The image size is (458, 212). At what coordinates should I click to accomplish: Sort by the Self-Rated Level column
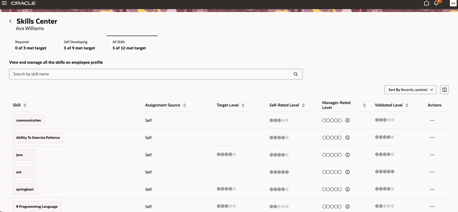coord(304,105)
